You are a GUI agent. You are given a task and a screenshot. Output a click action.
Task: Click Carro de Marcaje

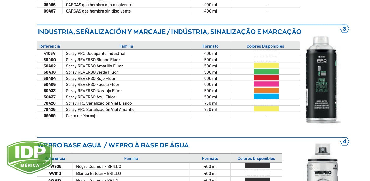coord(82,116)
